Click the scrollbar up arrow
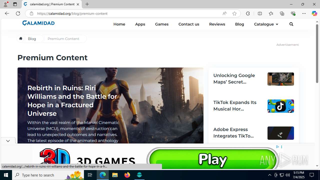The image size is (320, 180). (317, 22)
